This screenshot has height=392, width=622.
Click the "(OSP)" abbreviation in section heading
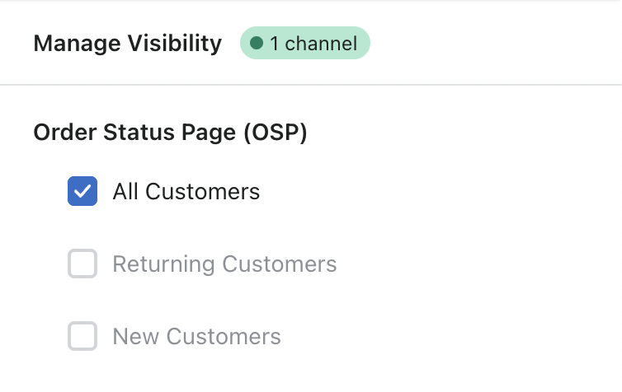(276, 133)
